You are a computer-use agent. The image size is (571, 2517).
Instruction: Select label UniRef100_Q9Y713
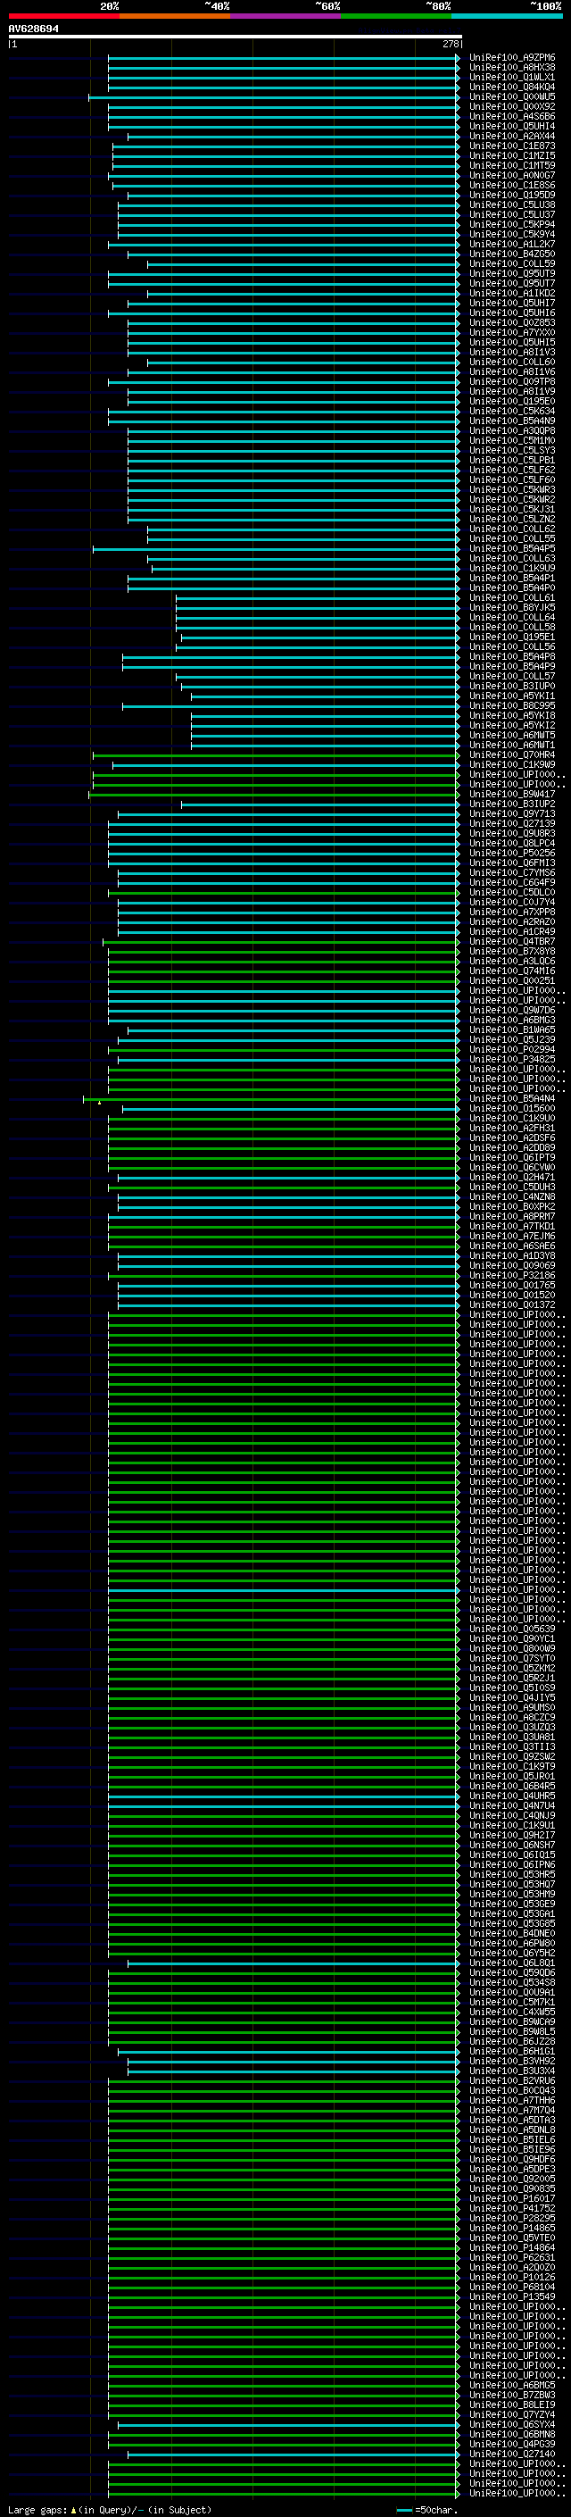pyautogui.click(x=512, y=814)
